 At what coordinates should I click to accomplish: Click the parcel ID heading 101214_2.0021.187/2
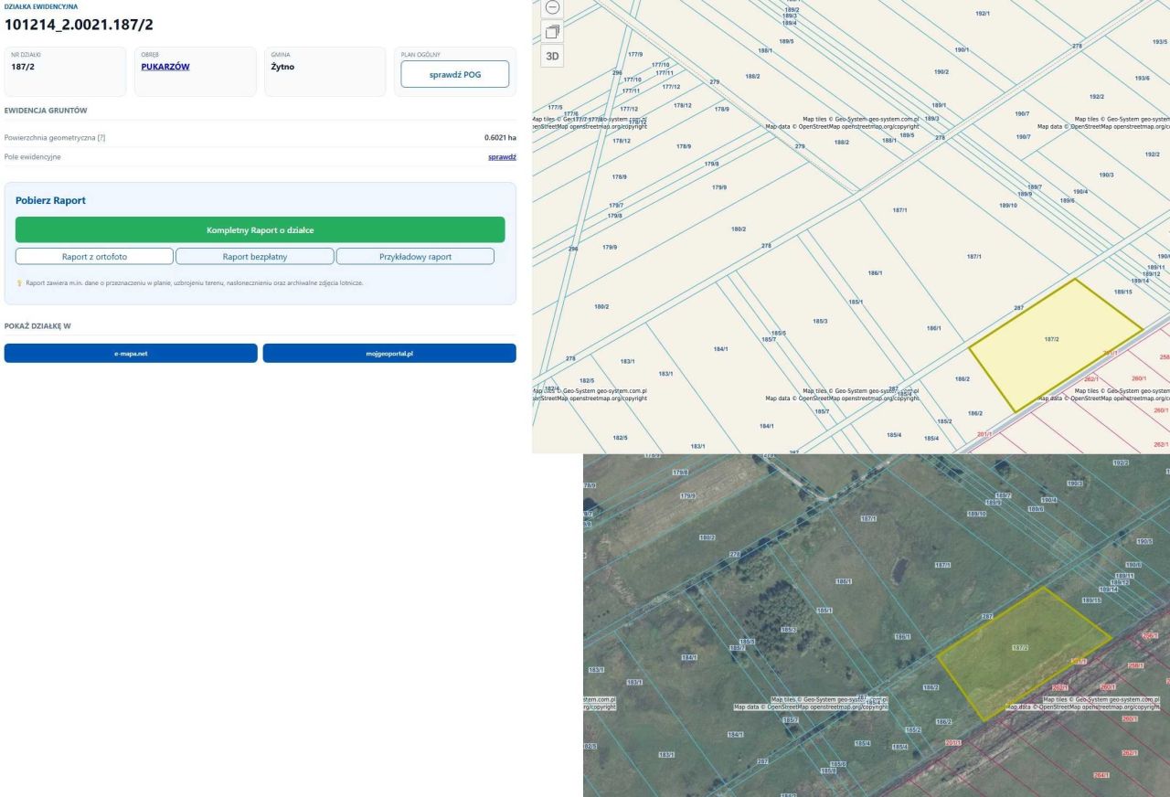pos(80,25)
